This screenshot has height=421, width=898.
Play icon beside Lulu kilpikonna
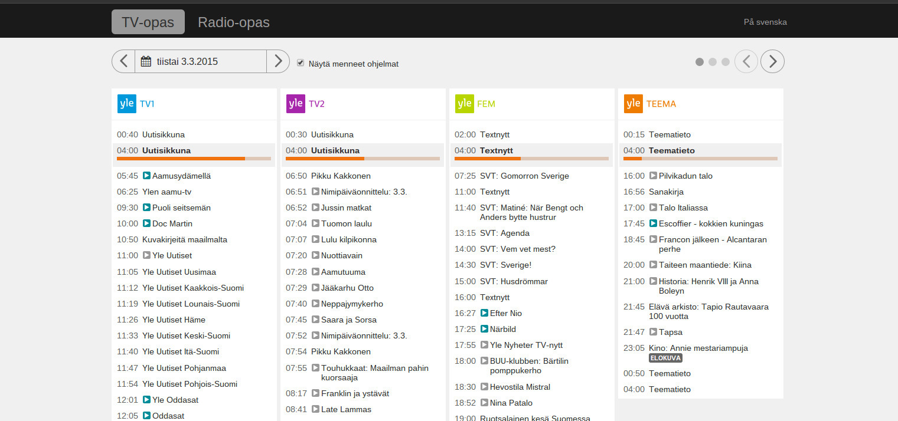(x=315, y=239)
